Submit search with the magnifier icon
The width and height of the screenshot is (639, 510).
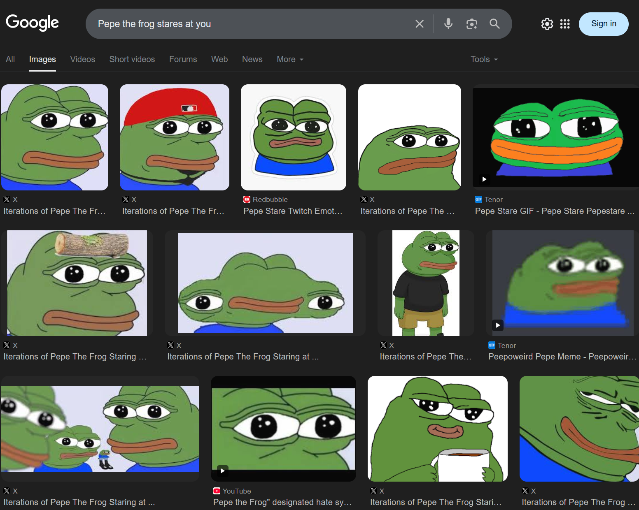coord(495,24)
